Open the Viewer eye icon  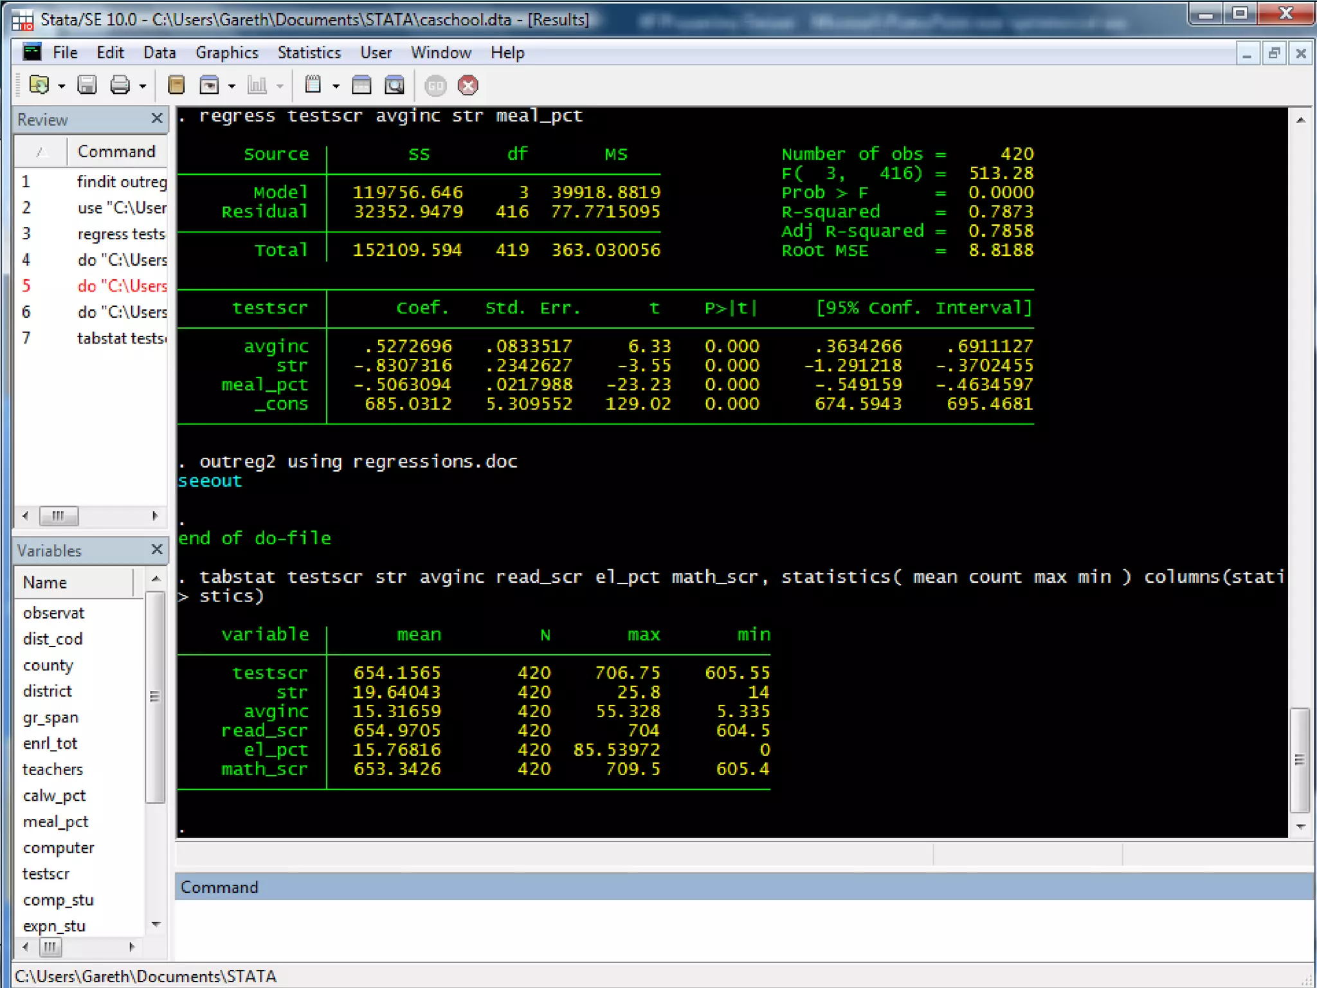click(x=210, y=85)
